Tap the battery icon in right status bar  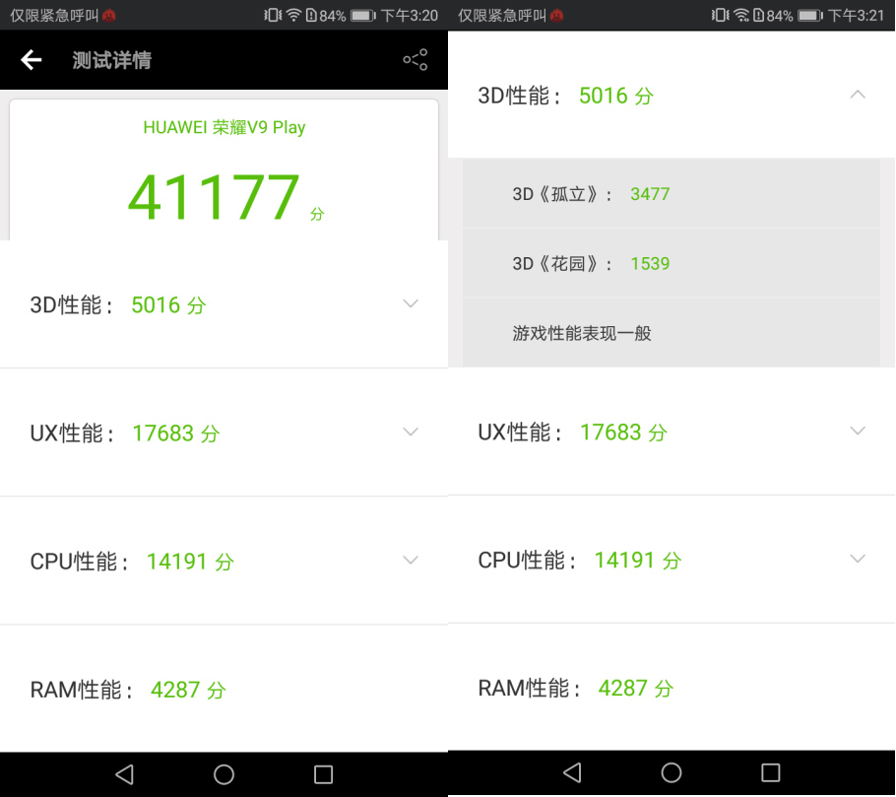810,16
